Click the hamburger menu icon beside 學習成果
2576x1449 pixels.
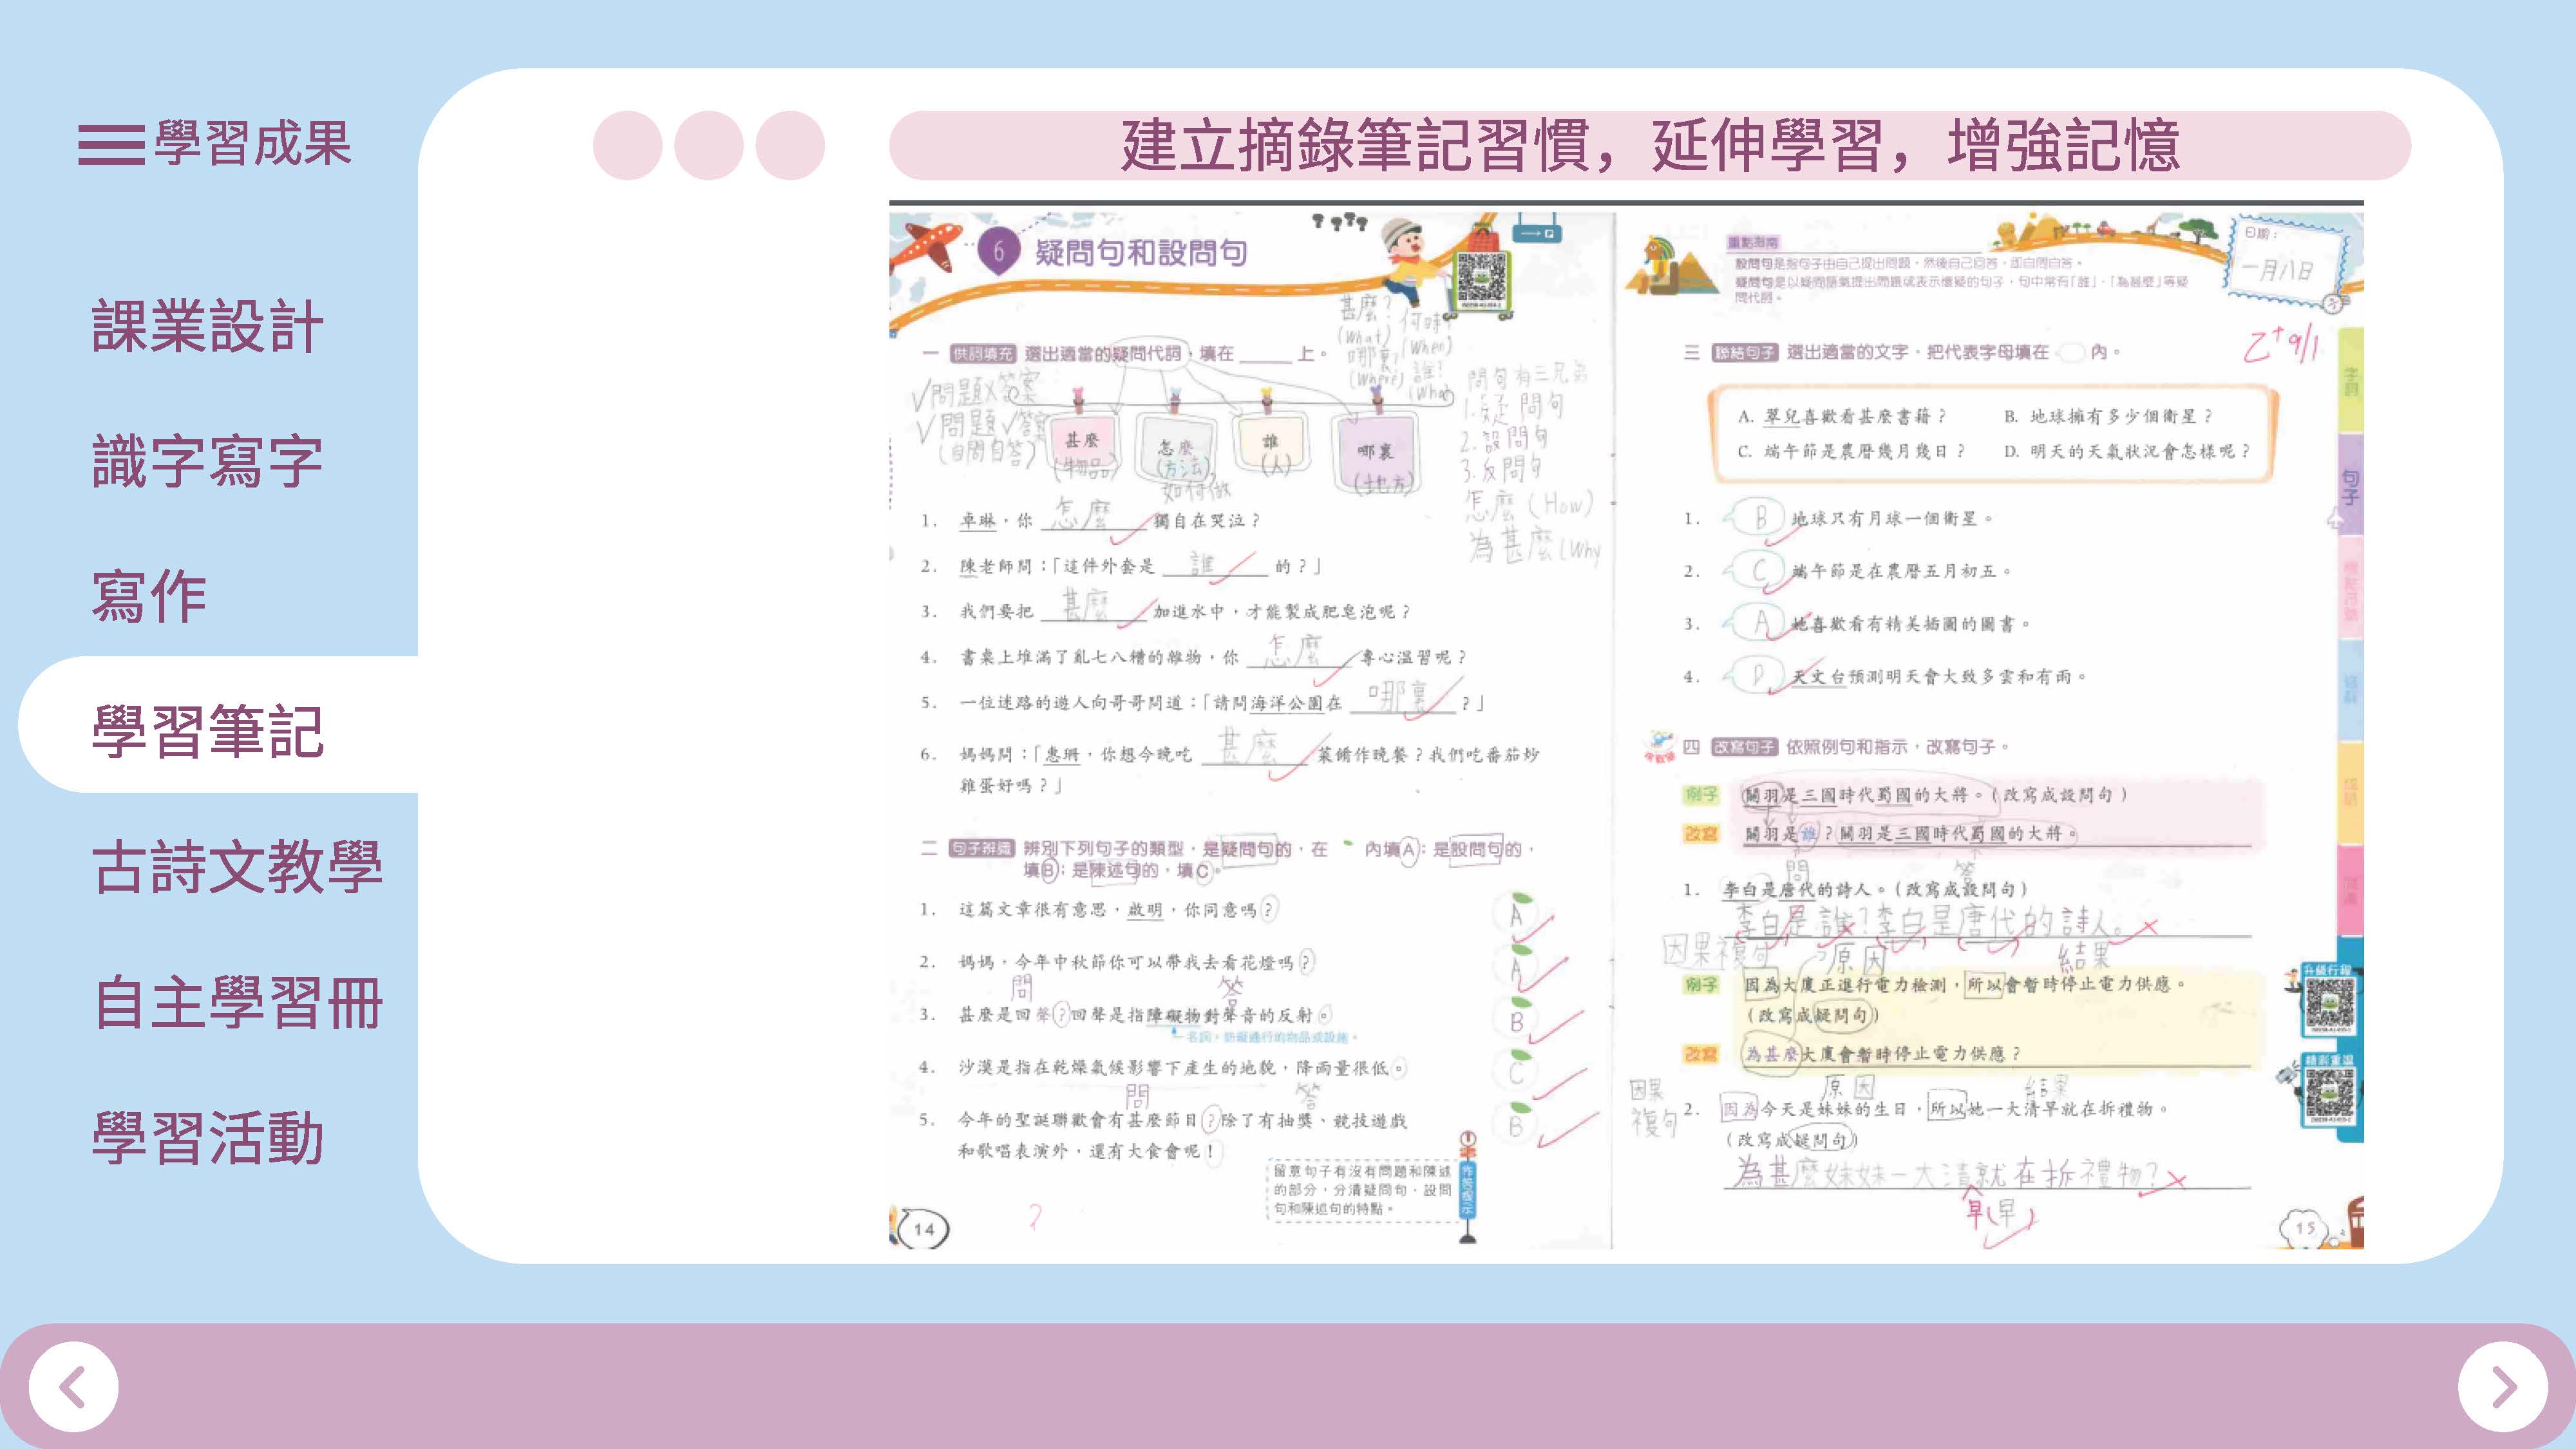[111, 144]
